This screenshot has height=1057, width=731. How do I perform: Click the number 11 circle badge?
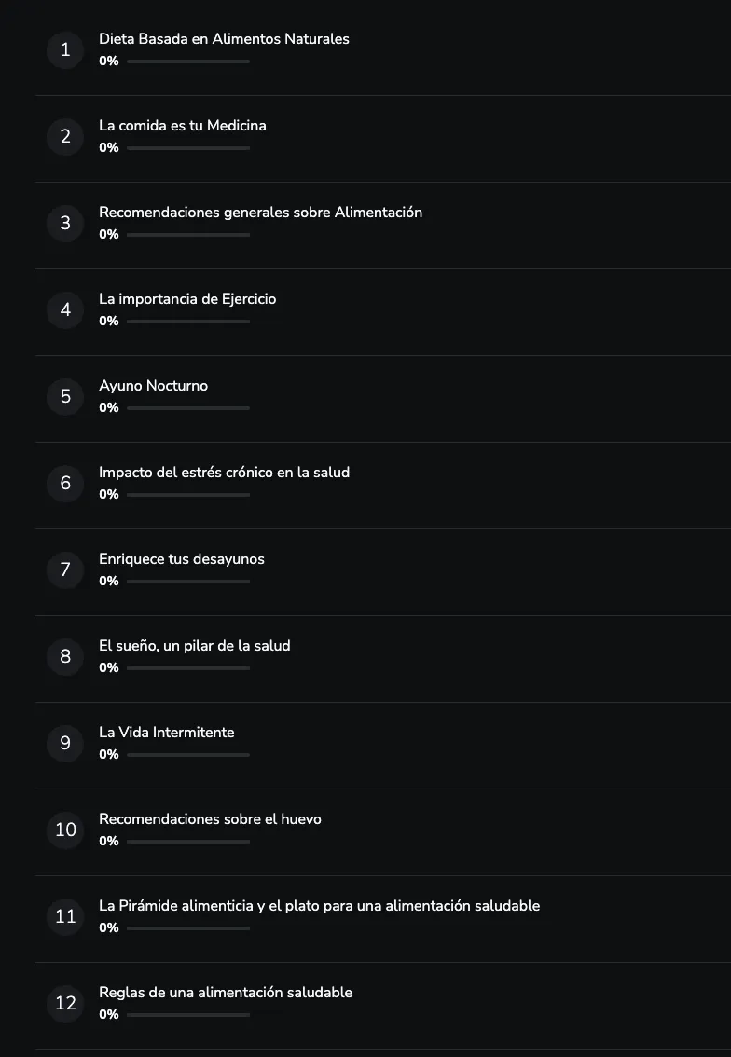coord(65,917)
